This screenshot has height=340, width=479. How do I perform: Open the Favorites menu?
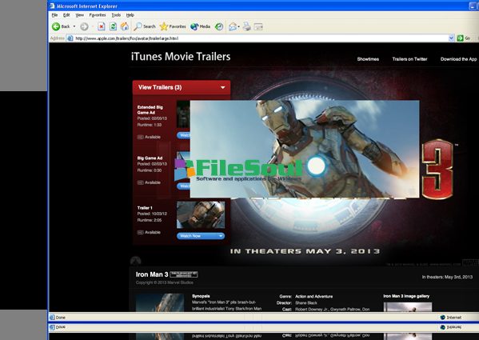[98, 15]
